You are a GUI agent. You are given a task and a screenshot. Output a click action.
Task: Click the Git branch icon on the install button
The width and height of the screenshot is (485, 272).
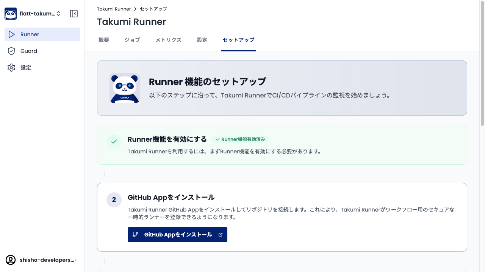(x=135, y=234)
